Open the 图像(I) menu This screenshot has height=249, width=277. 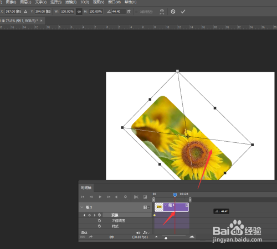[11, 2]
